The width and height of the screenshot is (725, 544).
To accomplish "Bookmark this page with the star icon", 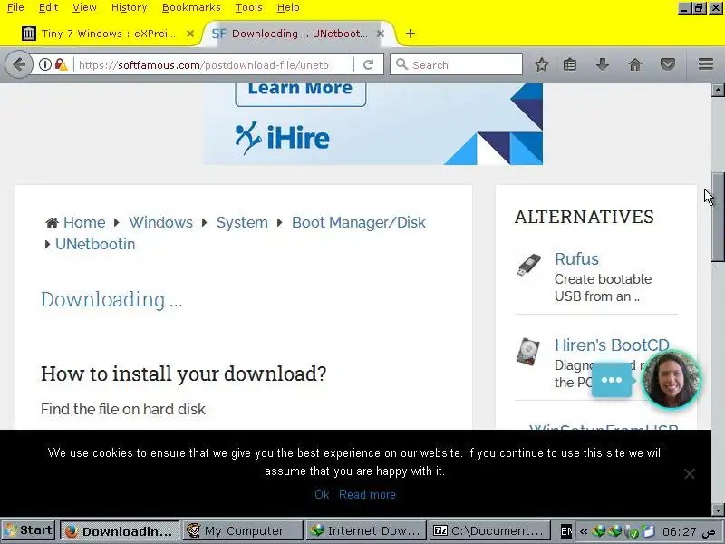I will (541, 64).
